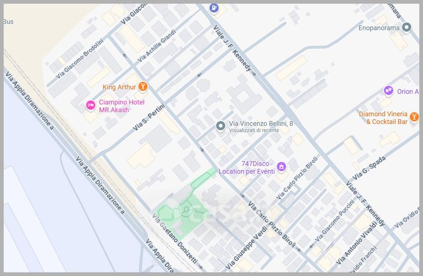Open the Diamond Vineria & Cocktail Bar label
The width and height of the screenshot is (423, 276).
(x=383, y=118)
